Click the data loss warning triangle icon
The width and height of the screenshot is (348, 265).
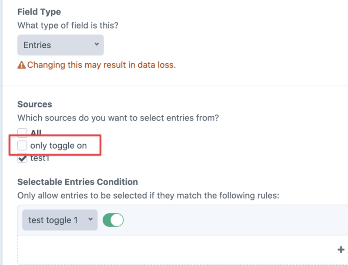[x=21, y=65]
